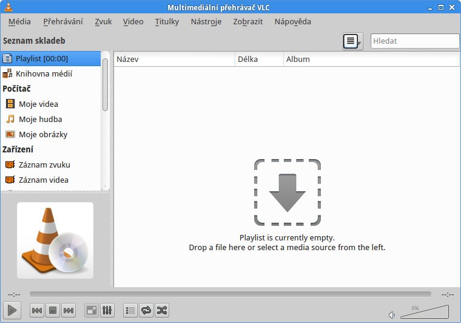Click the Moje obrázky picture icon
This screenshot has width=461, height=323.
coord(10,134)
